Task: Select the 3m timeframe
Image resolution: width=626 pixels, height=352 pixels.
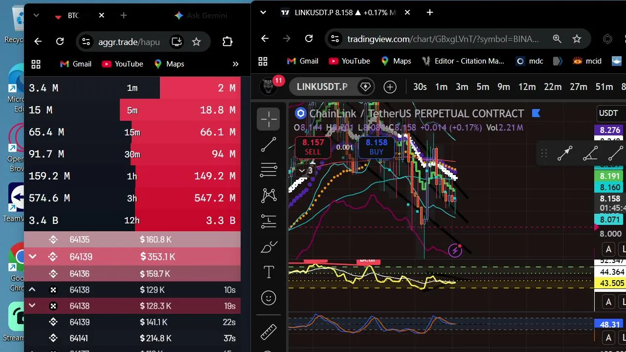Action: click(462, 87)
